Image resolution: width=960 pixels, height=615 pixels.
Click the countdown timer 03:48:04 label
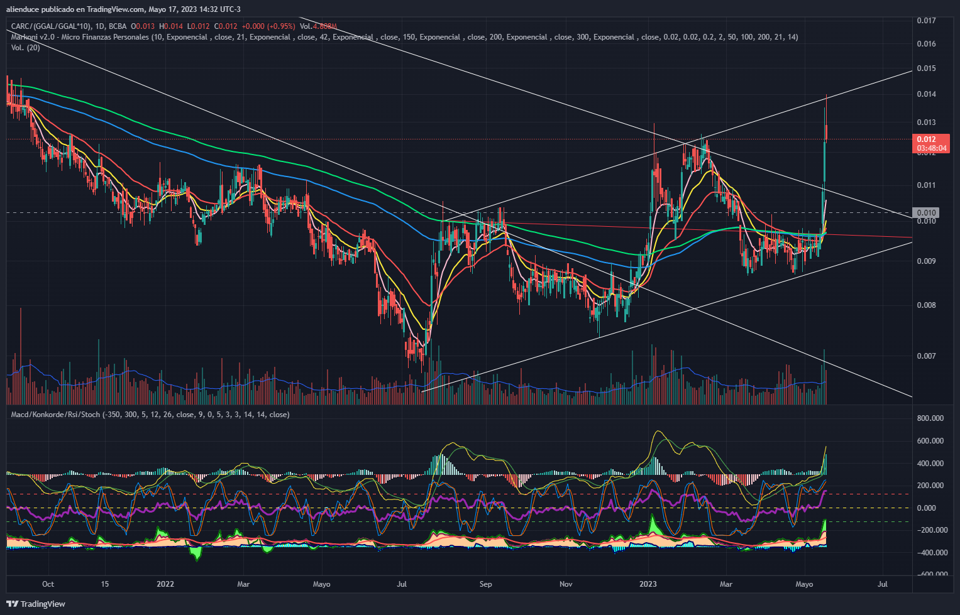coord(932,148)
